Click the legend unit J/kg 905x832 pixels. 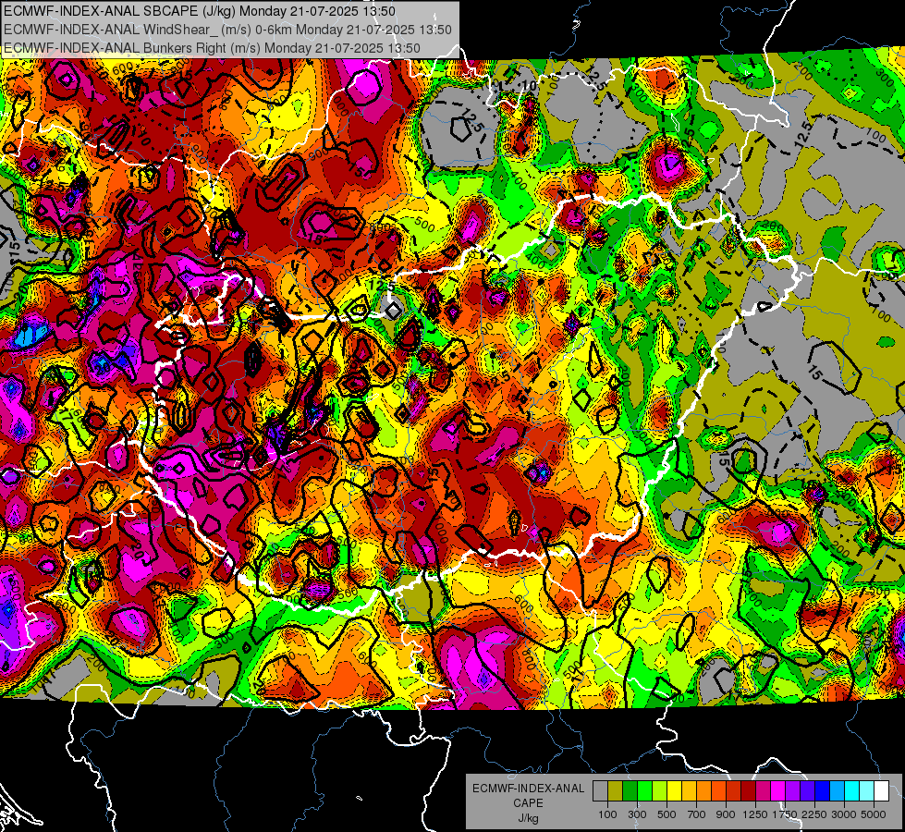coord(528,819)
